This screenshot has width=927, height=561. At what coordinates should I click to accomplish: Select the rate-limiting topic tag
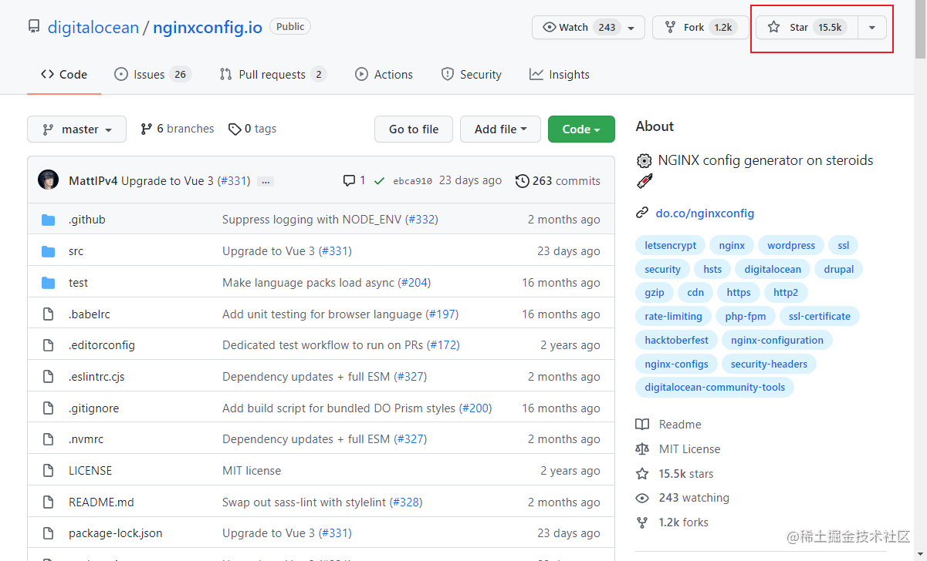[674, 317]
